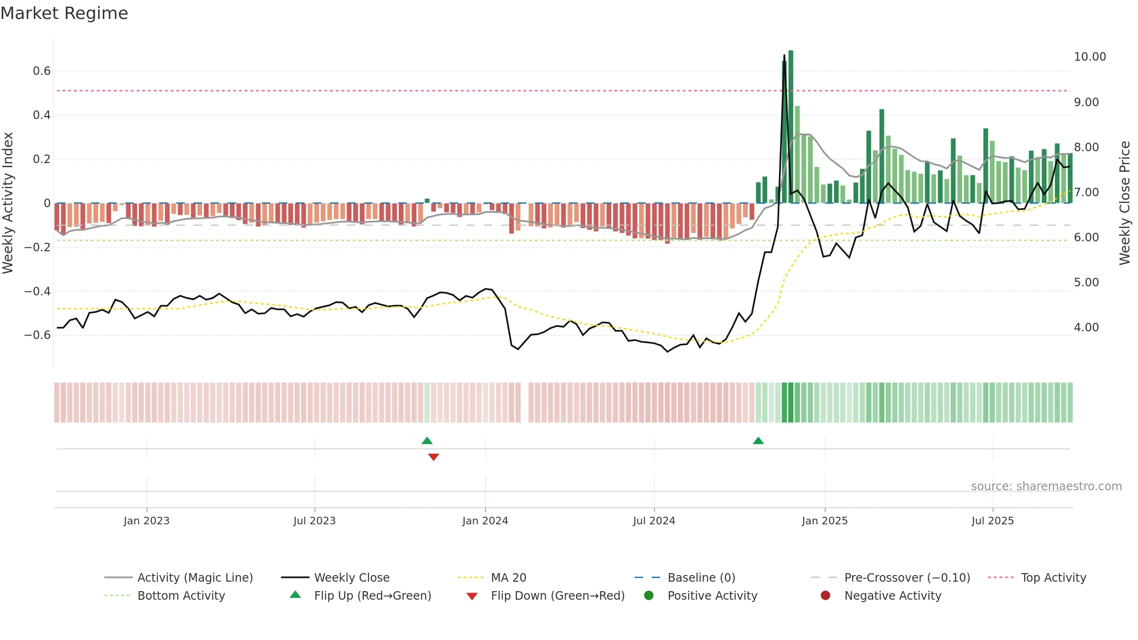Screen dimensions: 1138x640
Task: Click the red down-triangle icon in the legend
Action: pyautogui.click(x=472, y=596)
